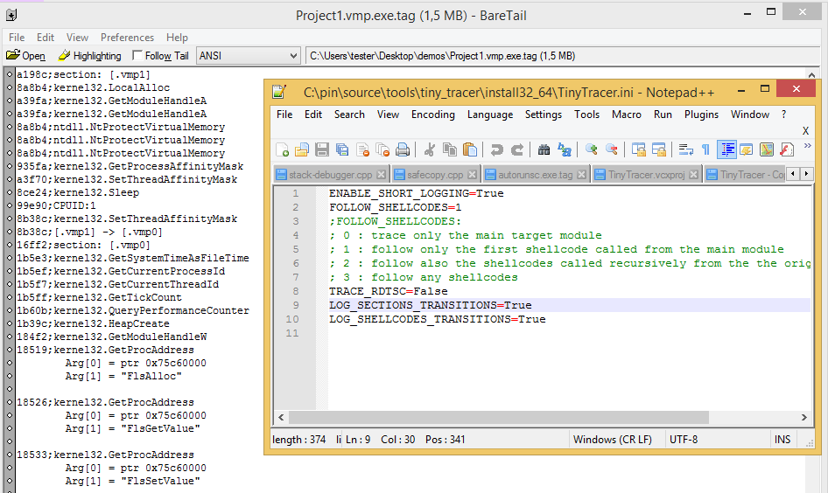Open the Document Map icon
The width and height of the screenshot is (828, 493).
(766, 149)
